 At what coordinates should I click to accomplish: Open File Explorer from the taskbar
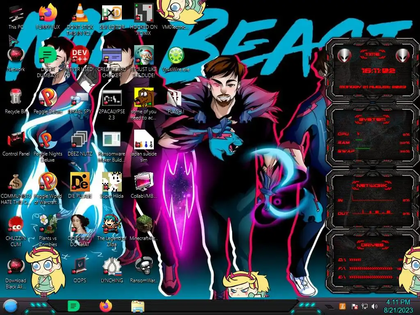pos(138,306)
